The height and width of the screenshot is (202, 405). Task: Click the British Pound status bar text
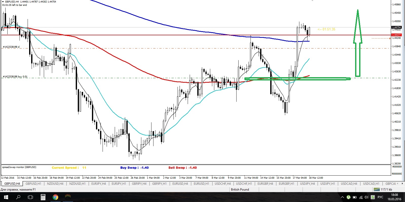click(x=240, y=190)
